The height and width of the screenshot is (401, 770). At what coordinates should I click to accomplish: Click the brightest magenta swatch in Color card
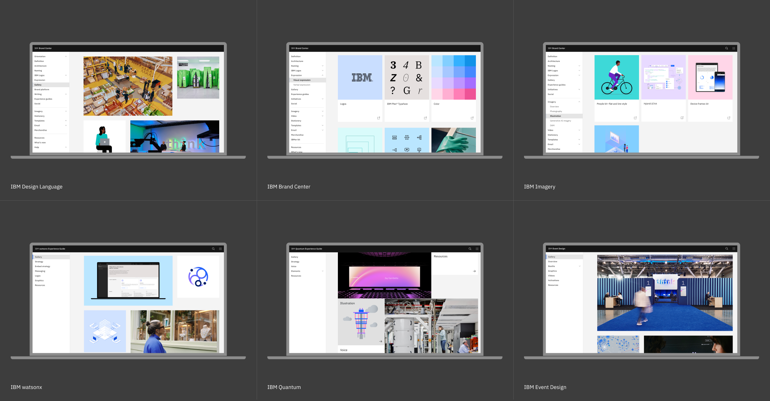tap(470, 94)
